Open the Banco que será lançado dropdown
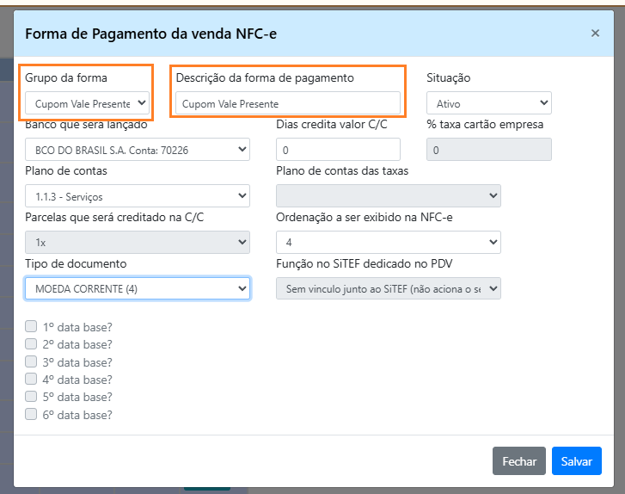 [138, 150]
